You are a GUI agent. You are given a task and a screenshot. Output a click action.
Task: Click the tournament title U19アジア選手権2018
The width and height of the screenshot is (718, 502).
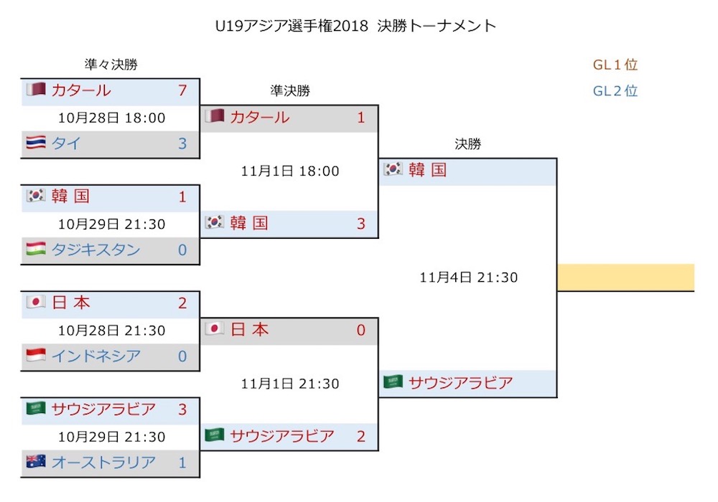(292, 26)
